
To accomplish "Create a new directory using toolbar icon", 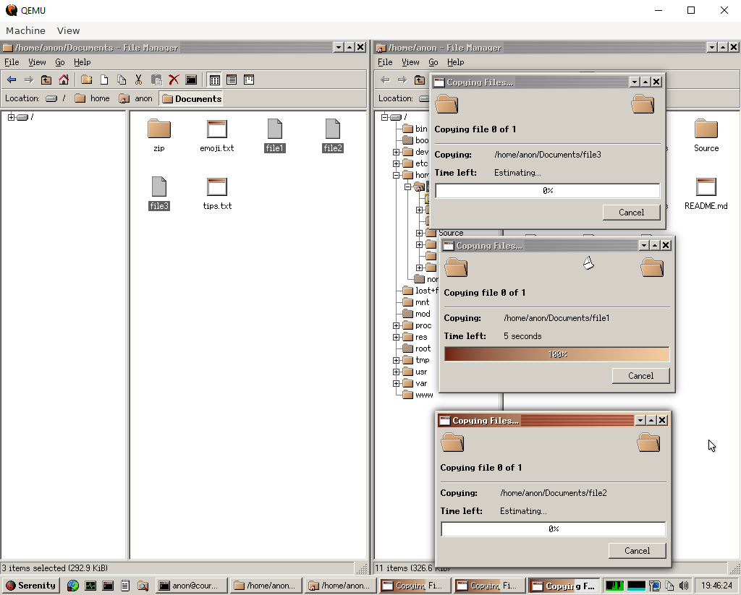I will [85, 80].
